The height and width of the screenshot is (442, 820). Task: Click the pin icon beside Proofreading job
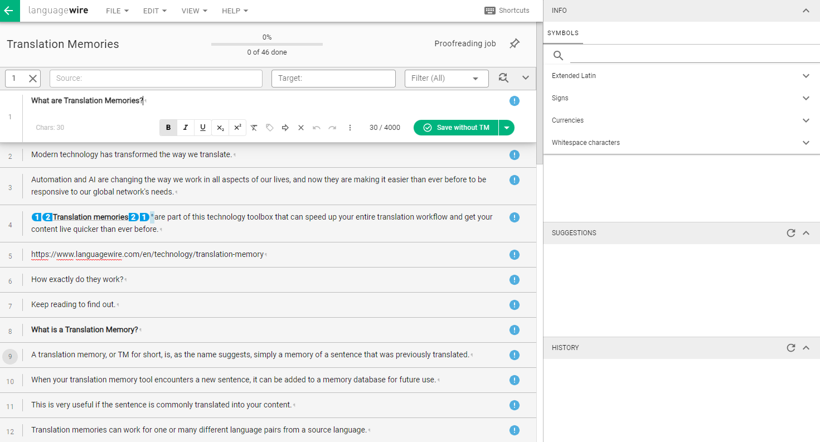pos(515,43)
